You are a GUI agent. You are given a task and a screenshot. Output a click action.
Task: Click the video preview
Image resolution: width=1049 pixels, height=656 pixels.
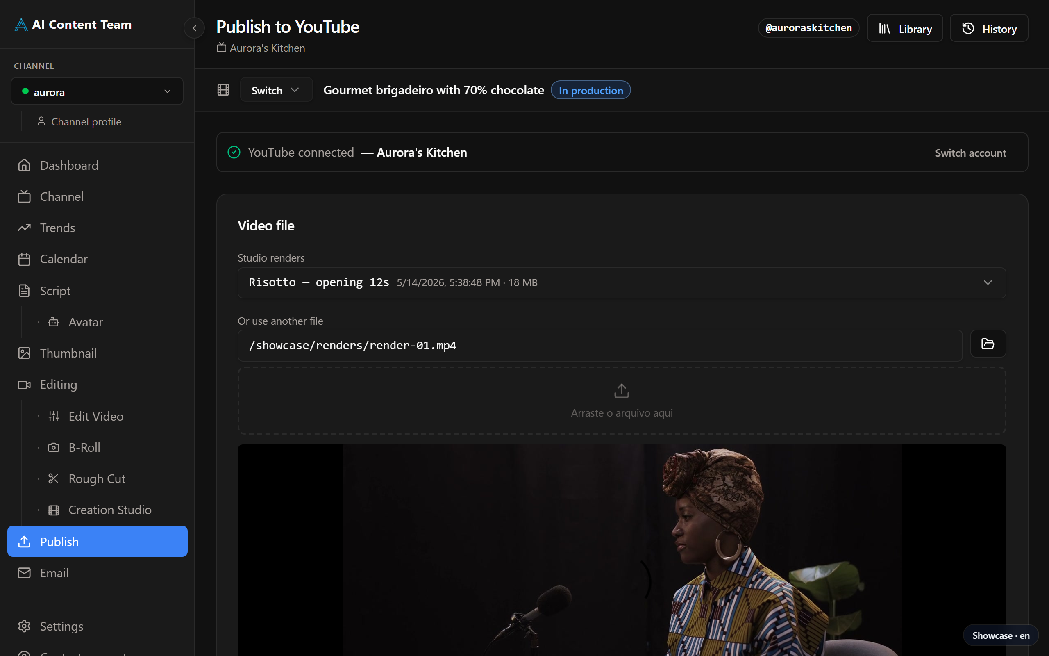[622, 550]
